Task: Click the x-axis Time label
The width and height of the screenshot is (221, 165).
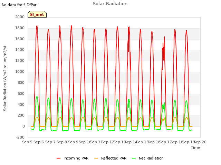Action: point(195,147)
